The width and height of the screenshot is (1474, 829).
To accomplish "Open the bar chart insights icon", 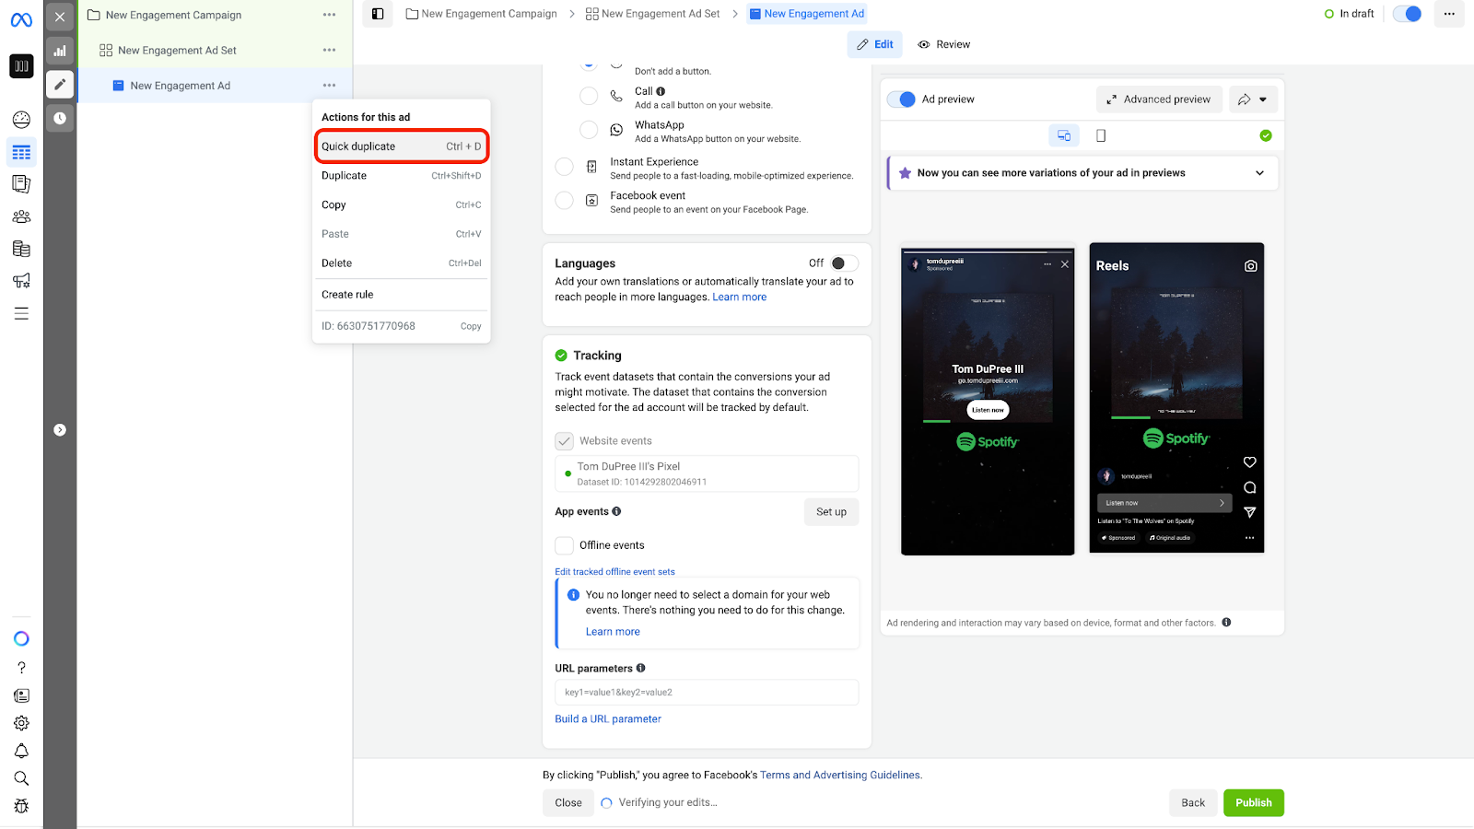I will pyautogui.click(x=60, y=51).
